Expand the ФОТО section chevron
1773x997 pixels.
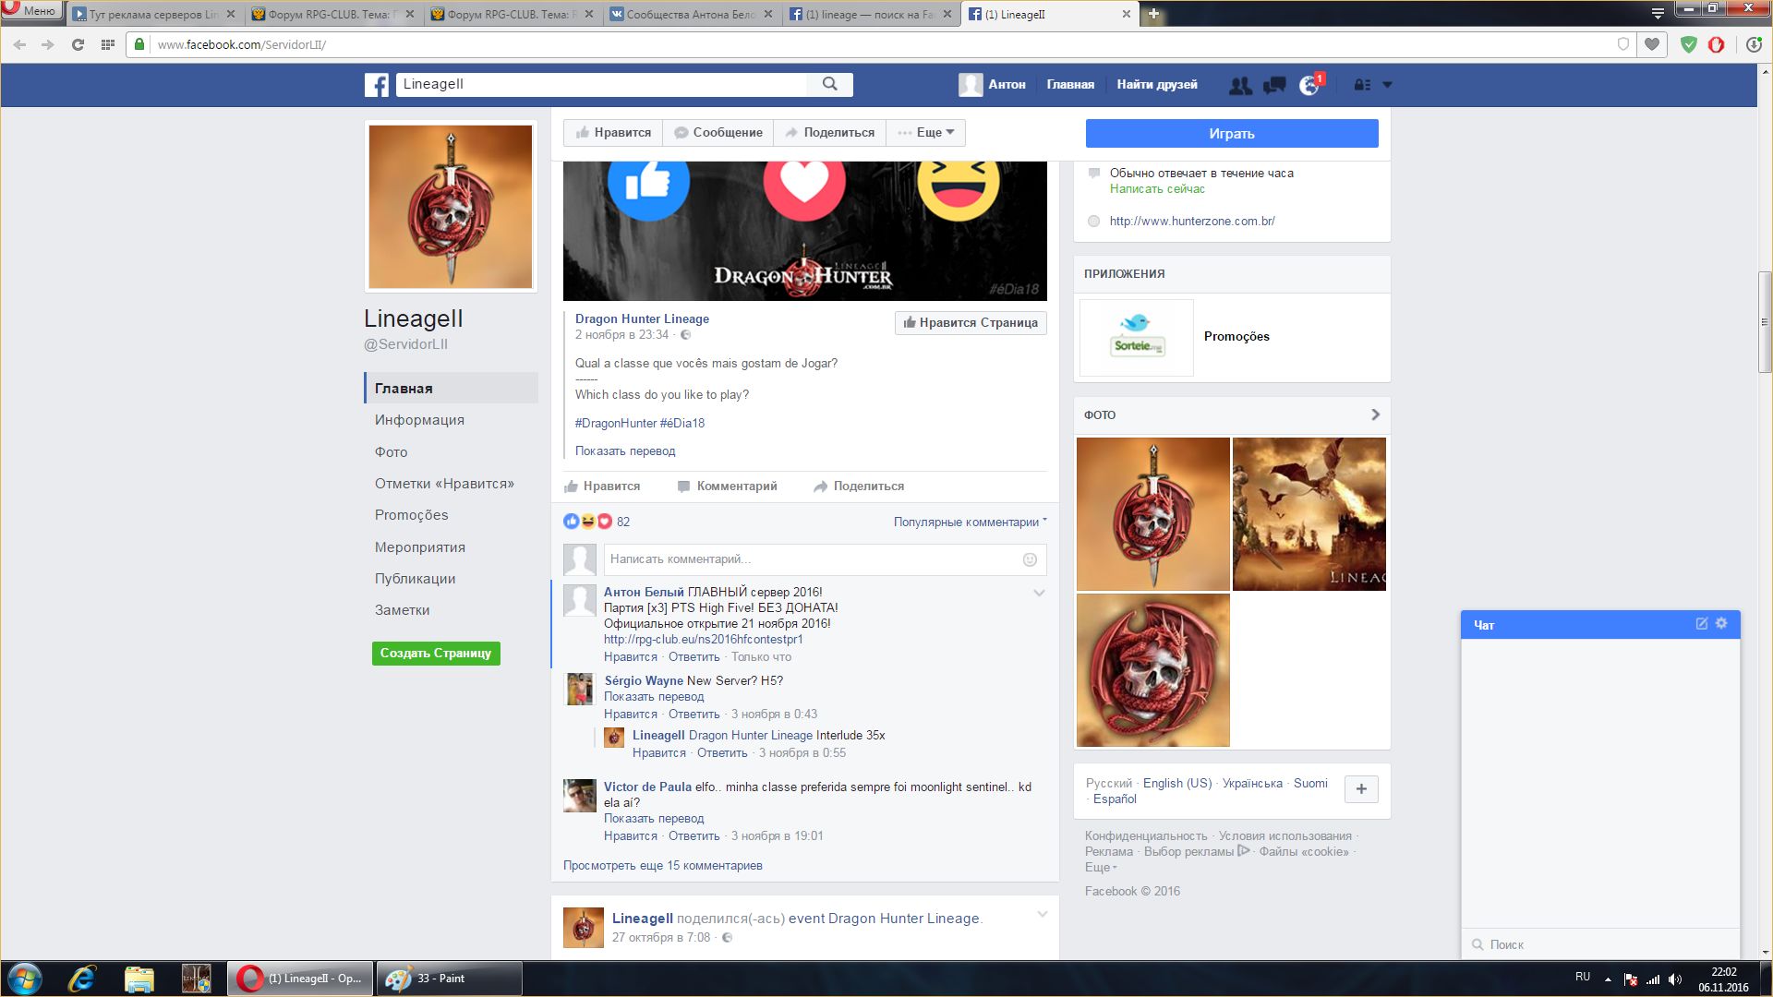pyautogui.click(x=1375, y=415)
